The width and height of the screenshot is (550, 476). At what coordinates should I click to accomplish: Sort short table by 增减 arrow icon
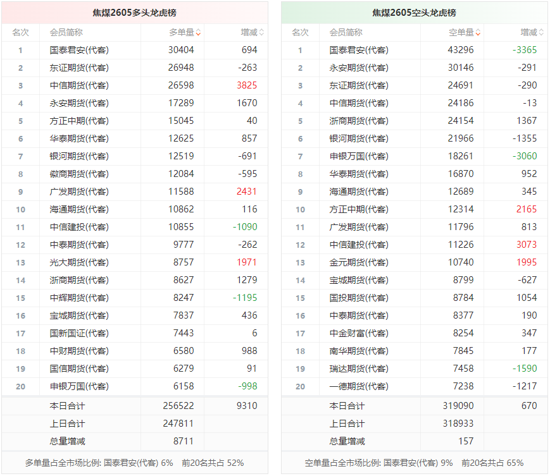coord(541,33)
